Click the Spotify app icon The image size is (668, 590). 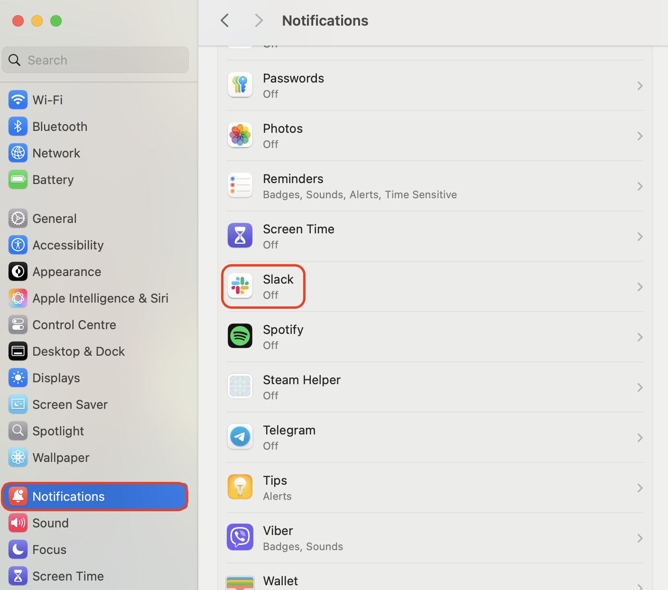click(x=240, y=336)
